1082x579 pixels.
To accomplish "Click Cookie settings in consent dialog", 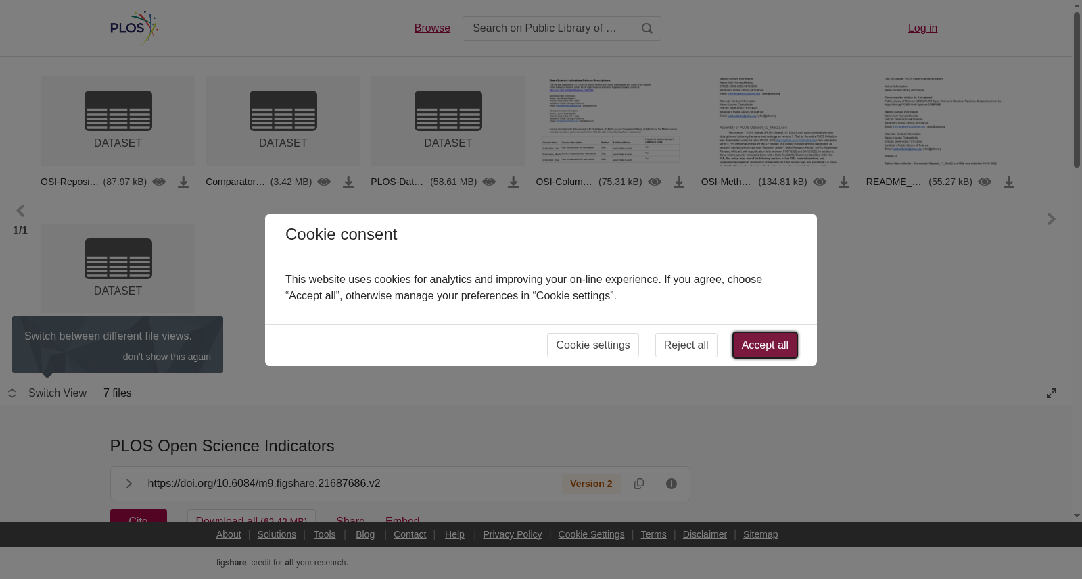I will tap(593, 345).
